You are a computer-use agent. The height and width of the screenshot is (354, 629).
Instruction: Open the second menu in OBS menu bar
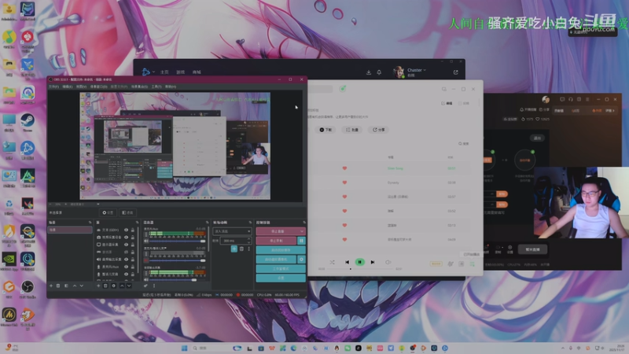[x=67, y=87]
